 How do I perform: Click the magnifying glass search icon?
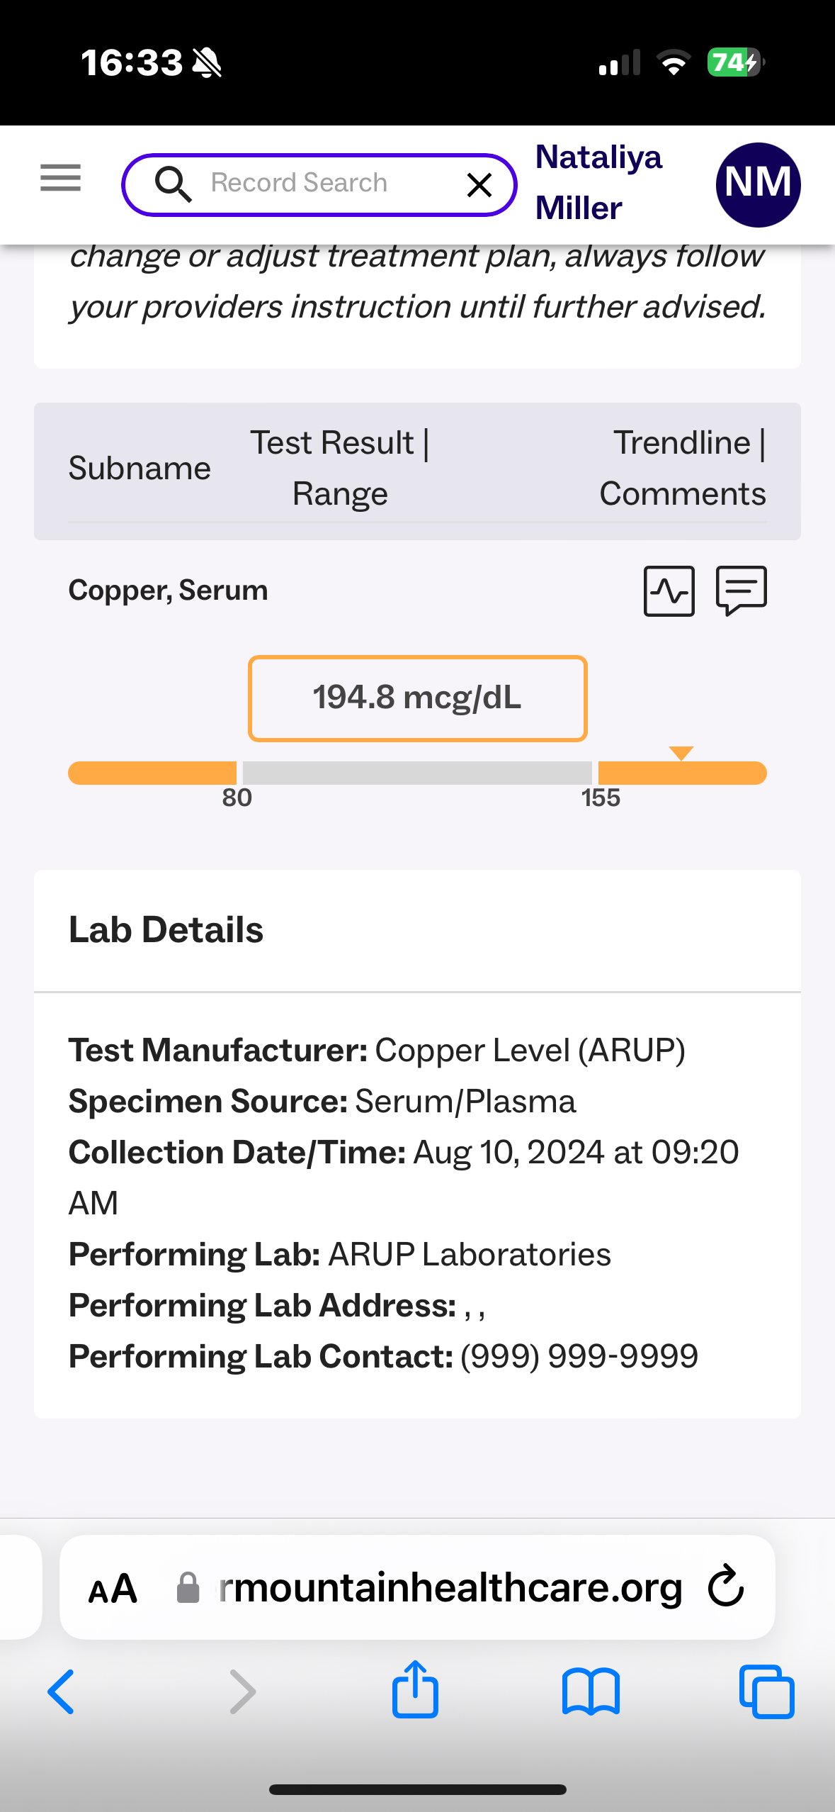(173, 184)
